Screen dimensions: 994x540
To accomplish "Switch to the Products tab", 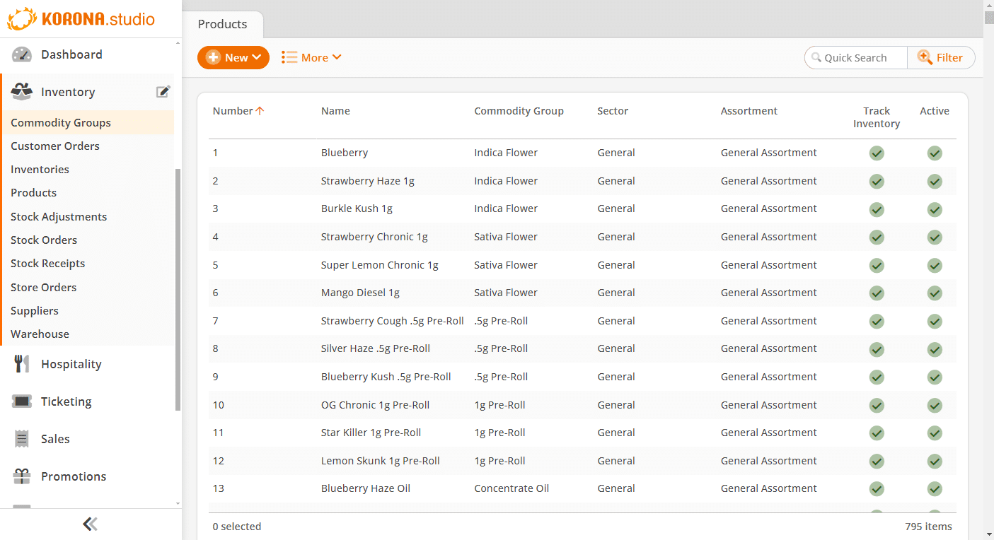I will coord(222,24).
